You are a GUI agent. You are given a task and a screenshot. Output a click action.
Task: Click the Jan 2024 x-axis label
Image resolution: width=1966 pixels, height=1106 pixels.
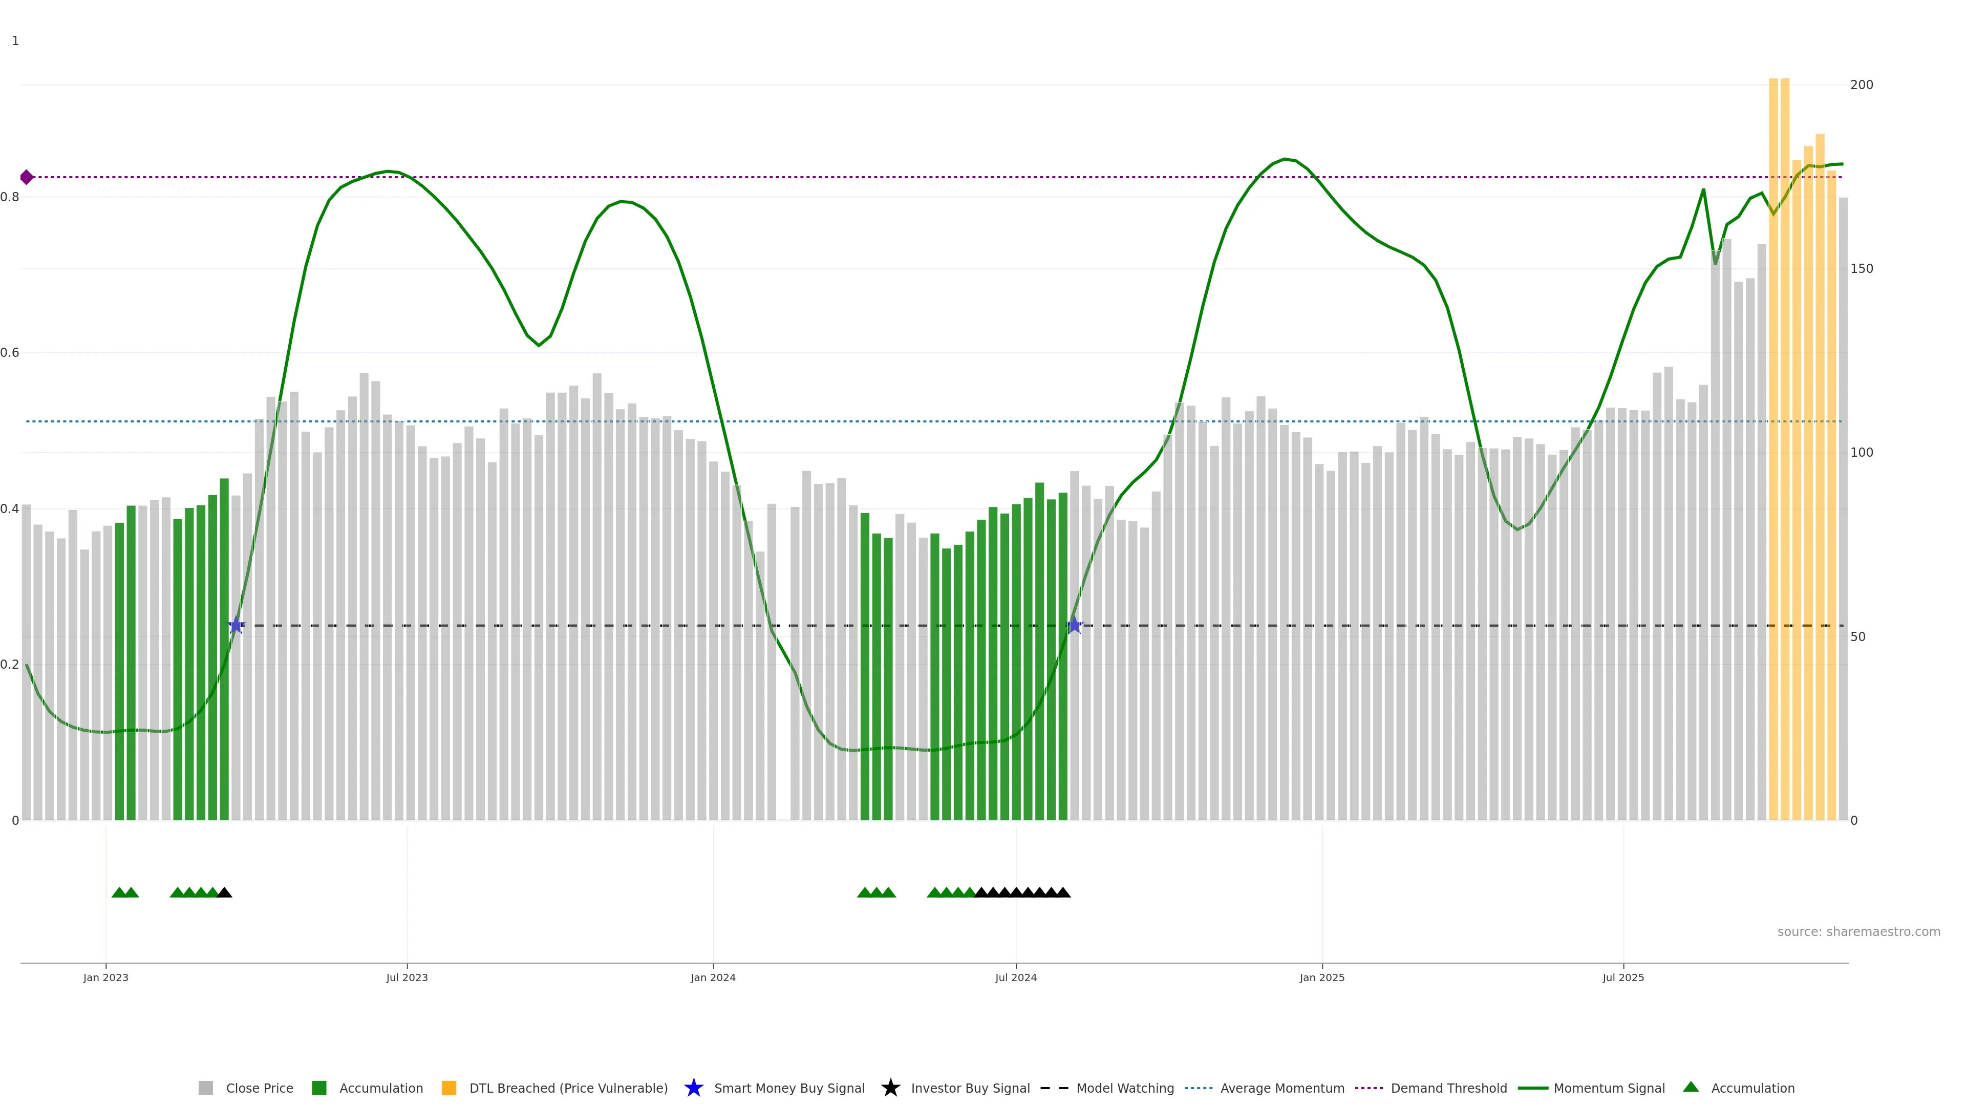coord(713,977)
